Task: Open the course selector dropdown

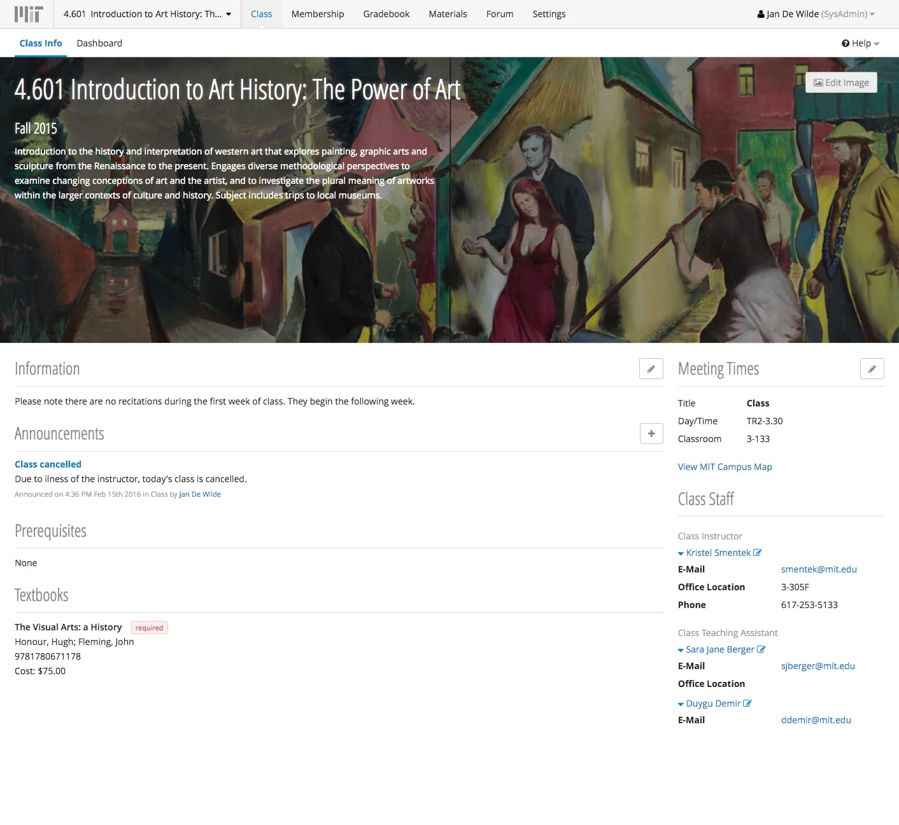Action: (147, 14)
